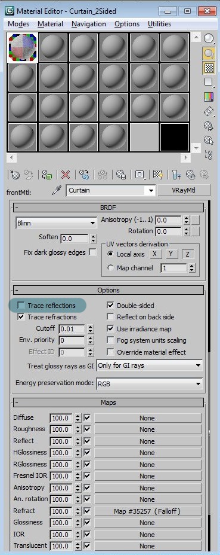Viewport: 220px width, 555px height.
Task: Open the Utilities menu
Action: click(159, 24)
